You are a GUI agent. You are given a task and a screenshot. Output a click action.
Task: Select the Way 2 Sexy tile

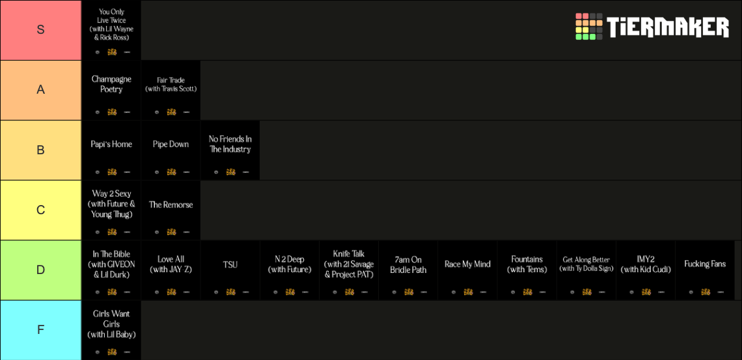111,210
